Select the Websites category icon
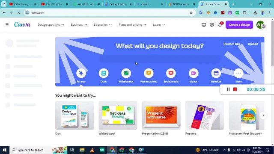Viewport: 274px width, 154px height. 216,73
